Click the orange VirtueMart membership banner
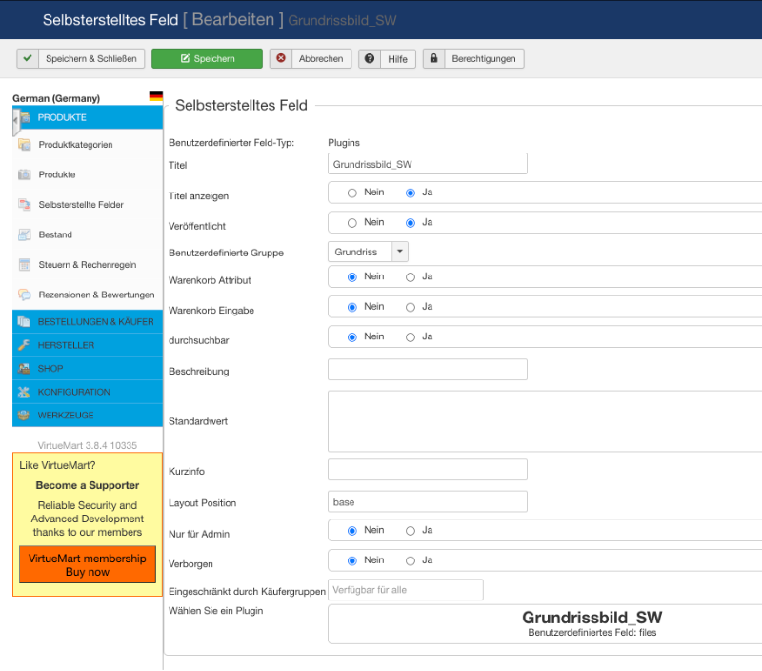Viewport: 762px width, 671px height. (88, 565)
